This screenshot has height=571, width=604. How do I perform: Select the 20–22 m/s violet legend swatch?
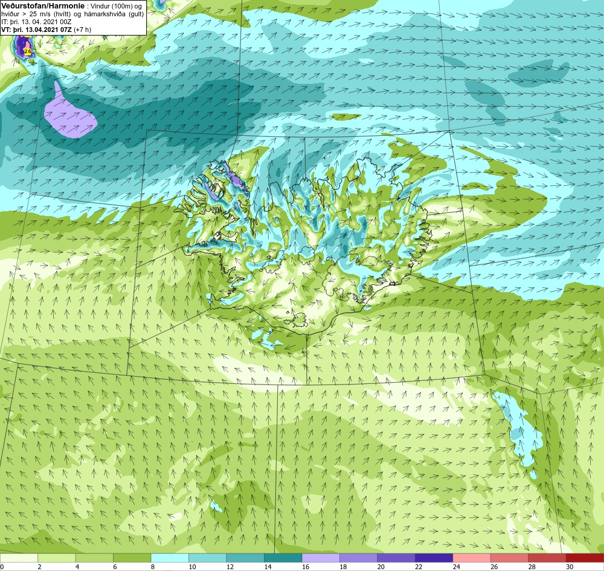pos(396,558)
